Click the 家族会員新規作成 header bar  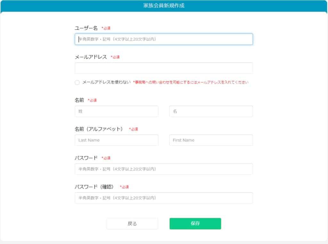pyautogui.click(x=164, y=5)
